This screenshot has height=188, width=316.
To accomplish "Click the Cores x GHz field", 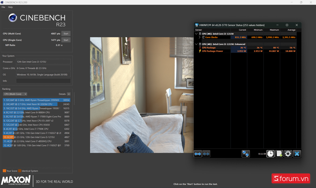I will point(43,68).
